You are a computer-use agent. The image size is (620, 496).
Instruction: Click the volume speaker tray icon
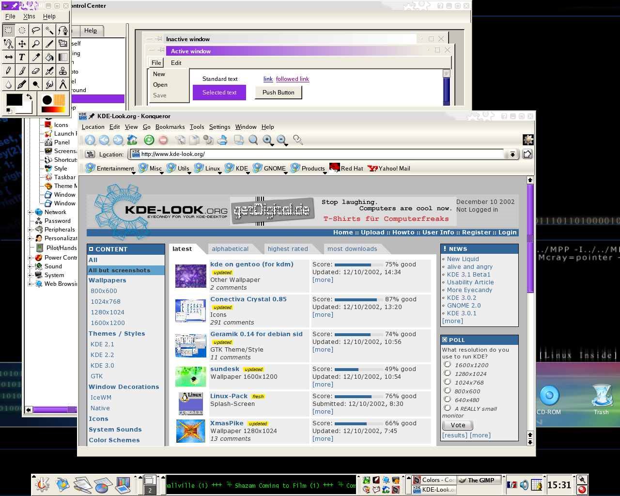point(524,484)
